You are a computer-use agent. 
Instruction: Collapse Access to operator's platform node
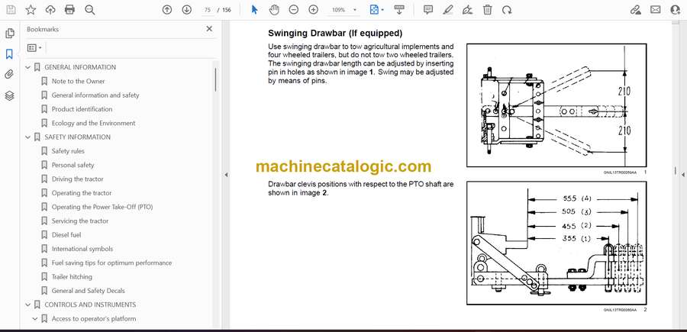[35, 319]
